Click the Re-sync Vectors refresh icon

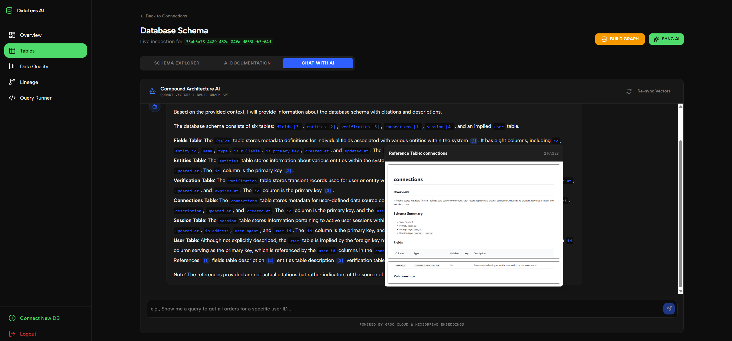pos(629,91)
